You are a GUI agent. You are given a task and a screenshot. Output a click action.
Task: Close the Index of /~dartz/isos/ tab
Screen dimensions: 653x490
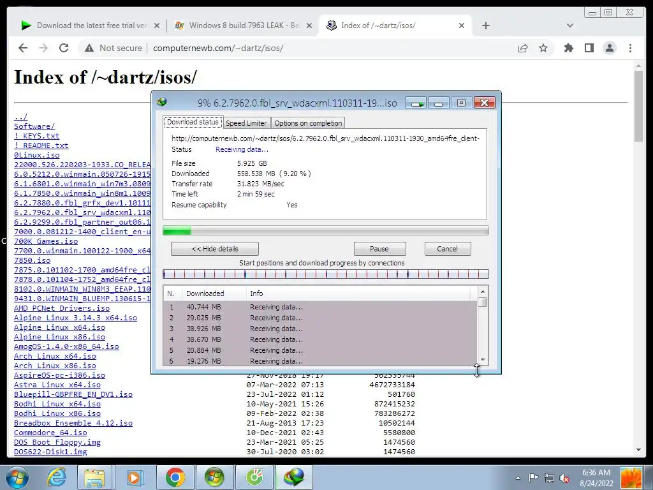[462, 26]
